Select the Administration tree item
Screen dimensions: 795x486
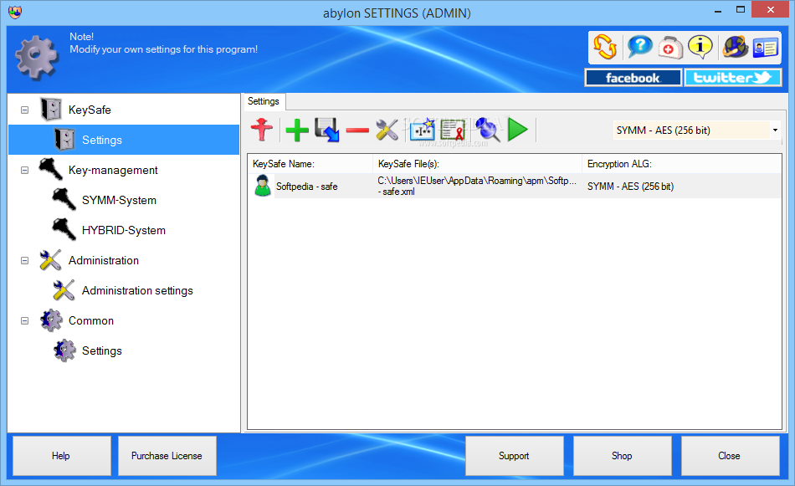point(104,260)
